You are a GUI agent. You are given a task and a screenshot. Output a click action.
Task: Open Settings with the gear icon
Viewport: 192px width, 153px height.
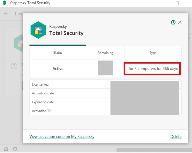(6, 149)
